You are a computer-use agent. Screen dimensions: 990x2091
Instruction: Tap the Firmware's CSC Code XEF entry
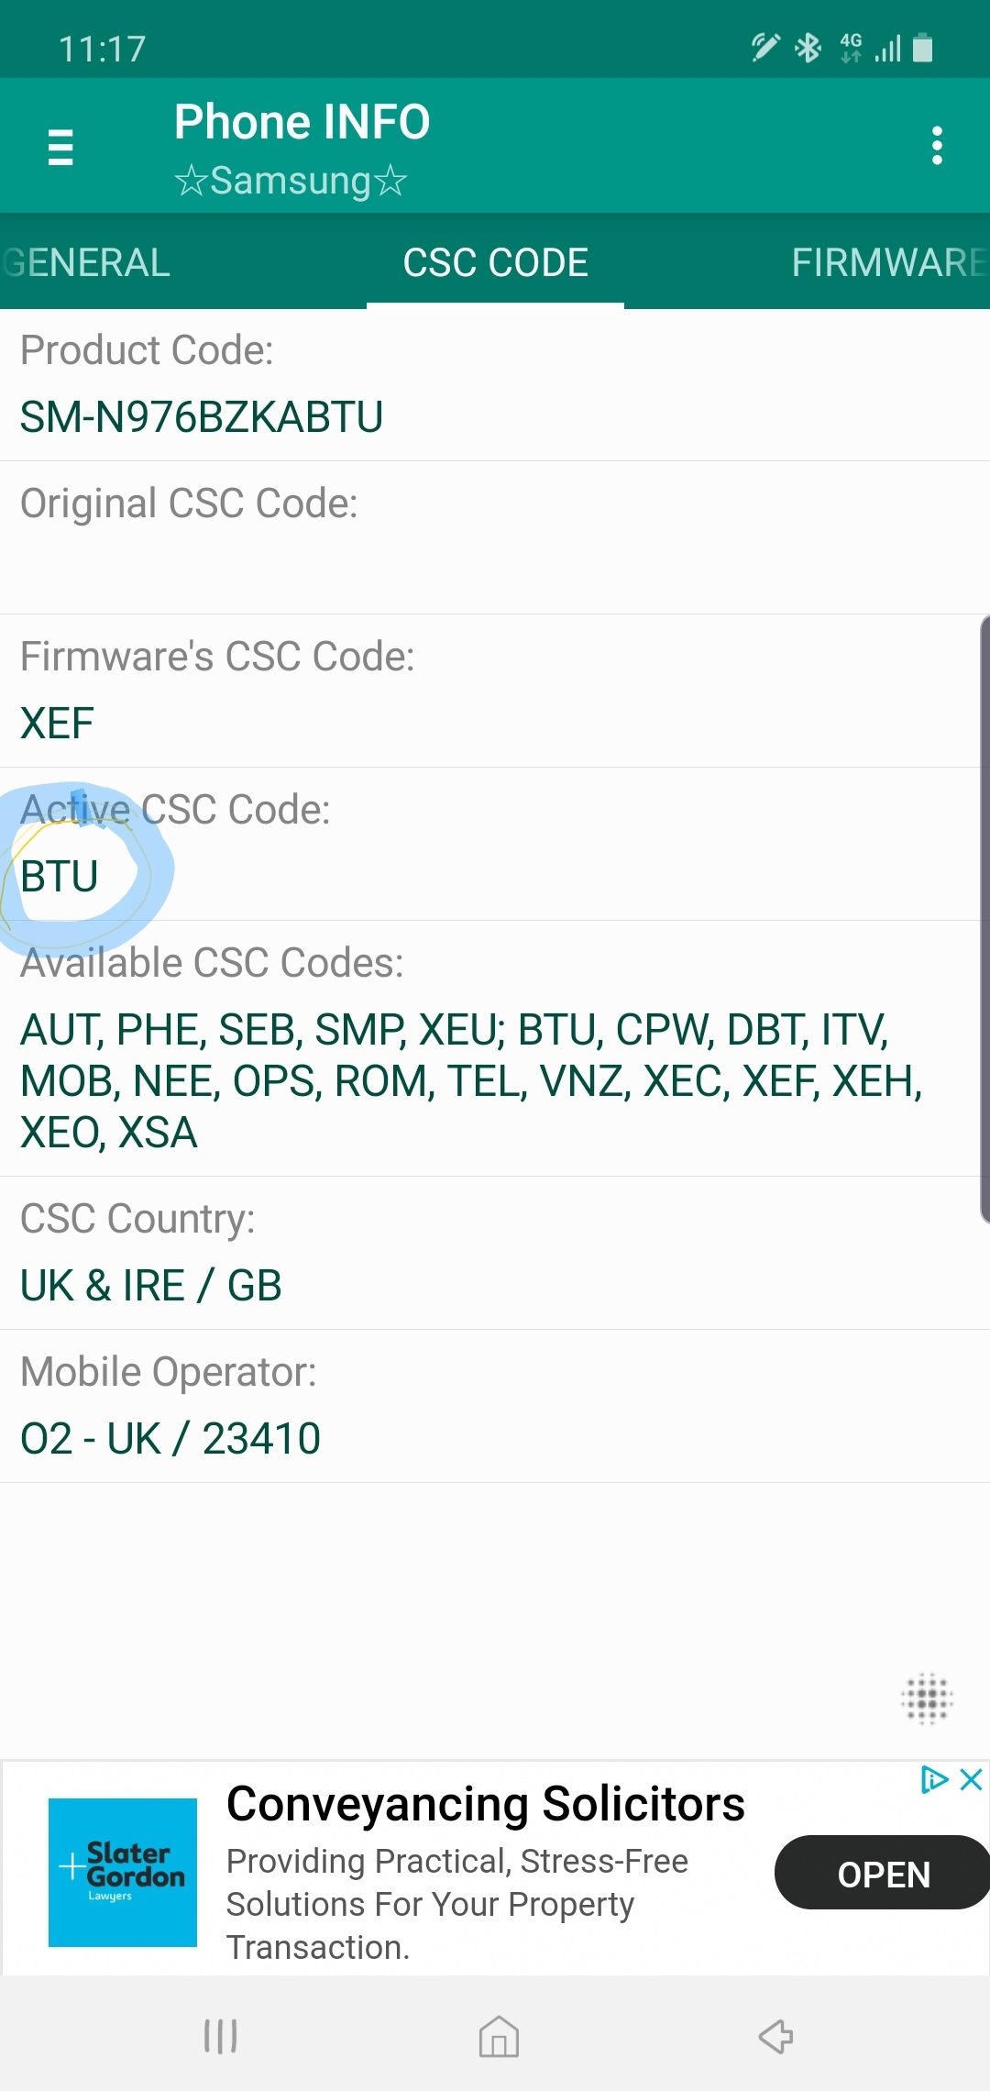pos(57,724)
